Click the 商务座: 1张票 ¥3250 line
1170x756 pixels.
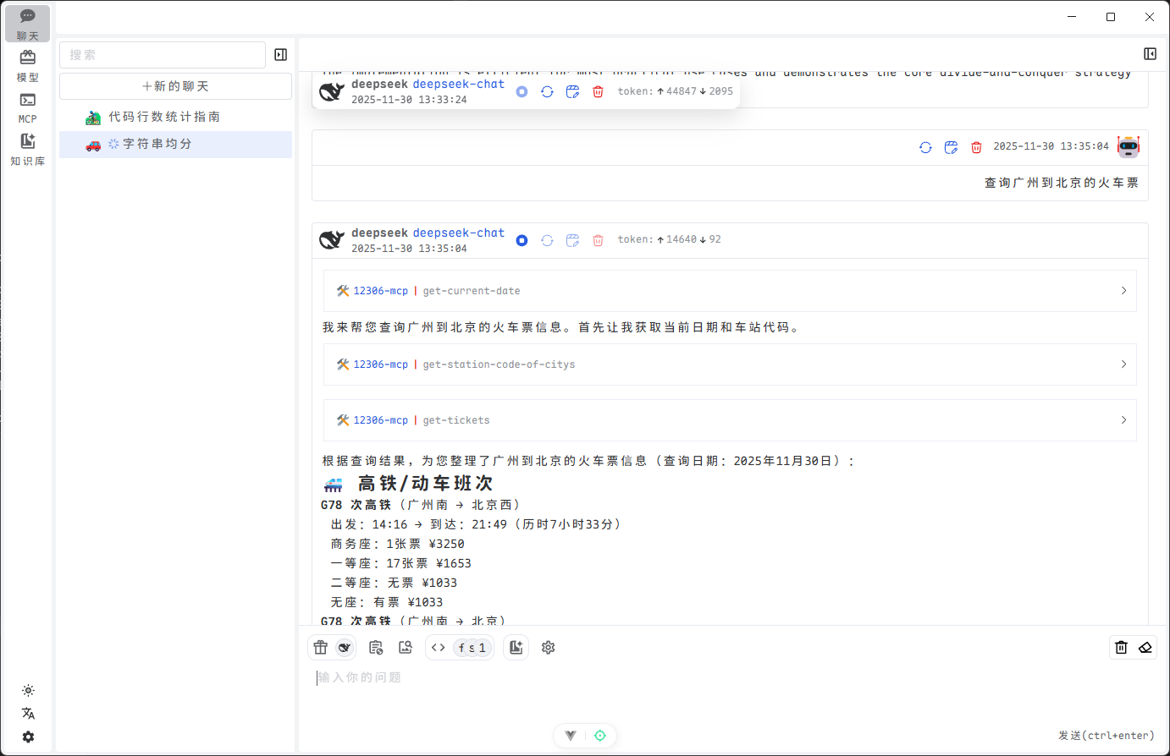pos(398,544)
